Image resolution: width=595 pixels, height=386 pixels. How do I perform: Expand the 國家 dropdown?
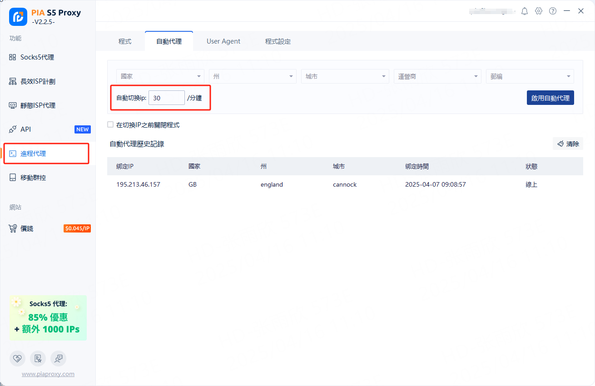click(160, 76)
